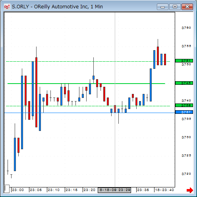Click the 23:00 time axis label
This screenshot has height=197, width=197.
[x=18, y=190]
